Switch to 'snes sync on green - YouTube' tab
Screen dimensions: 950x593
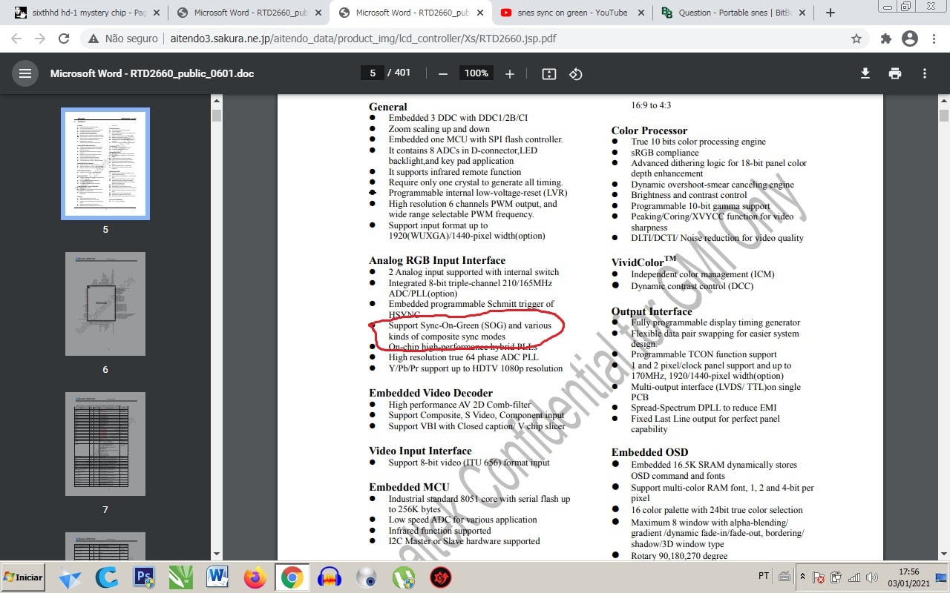pos(571,13)
